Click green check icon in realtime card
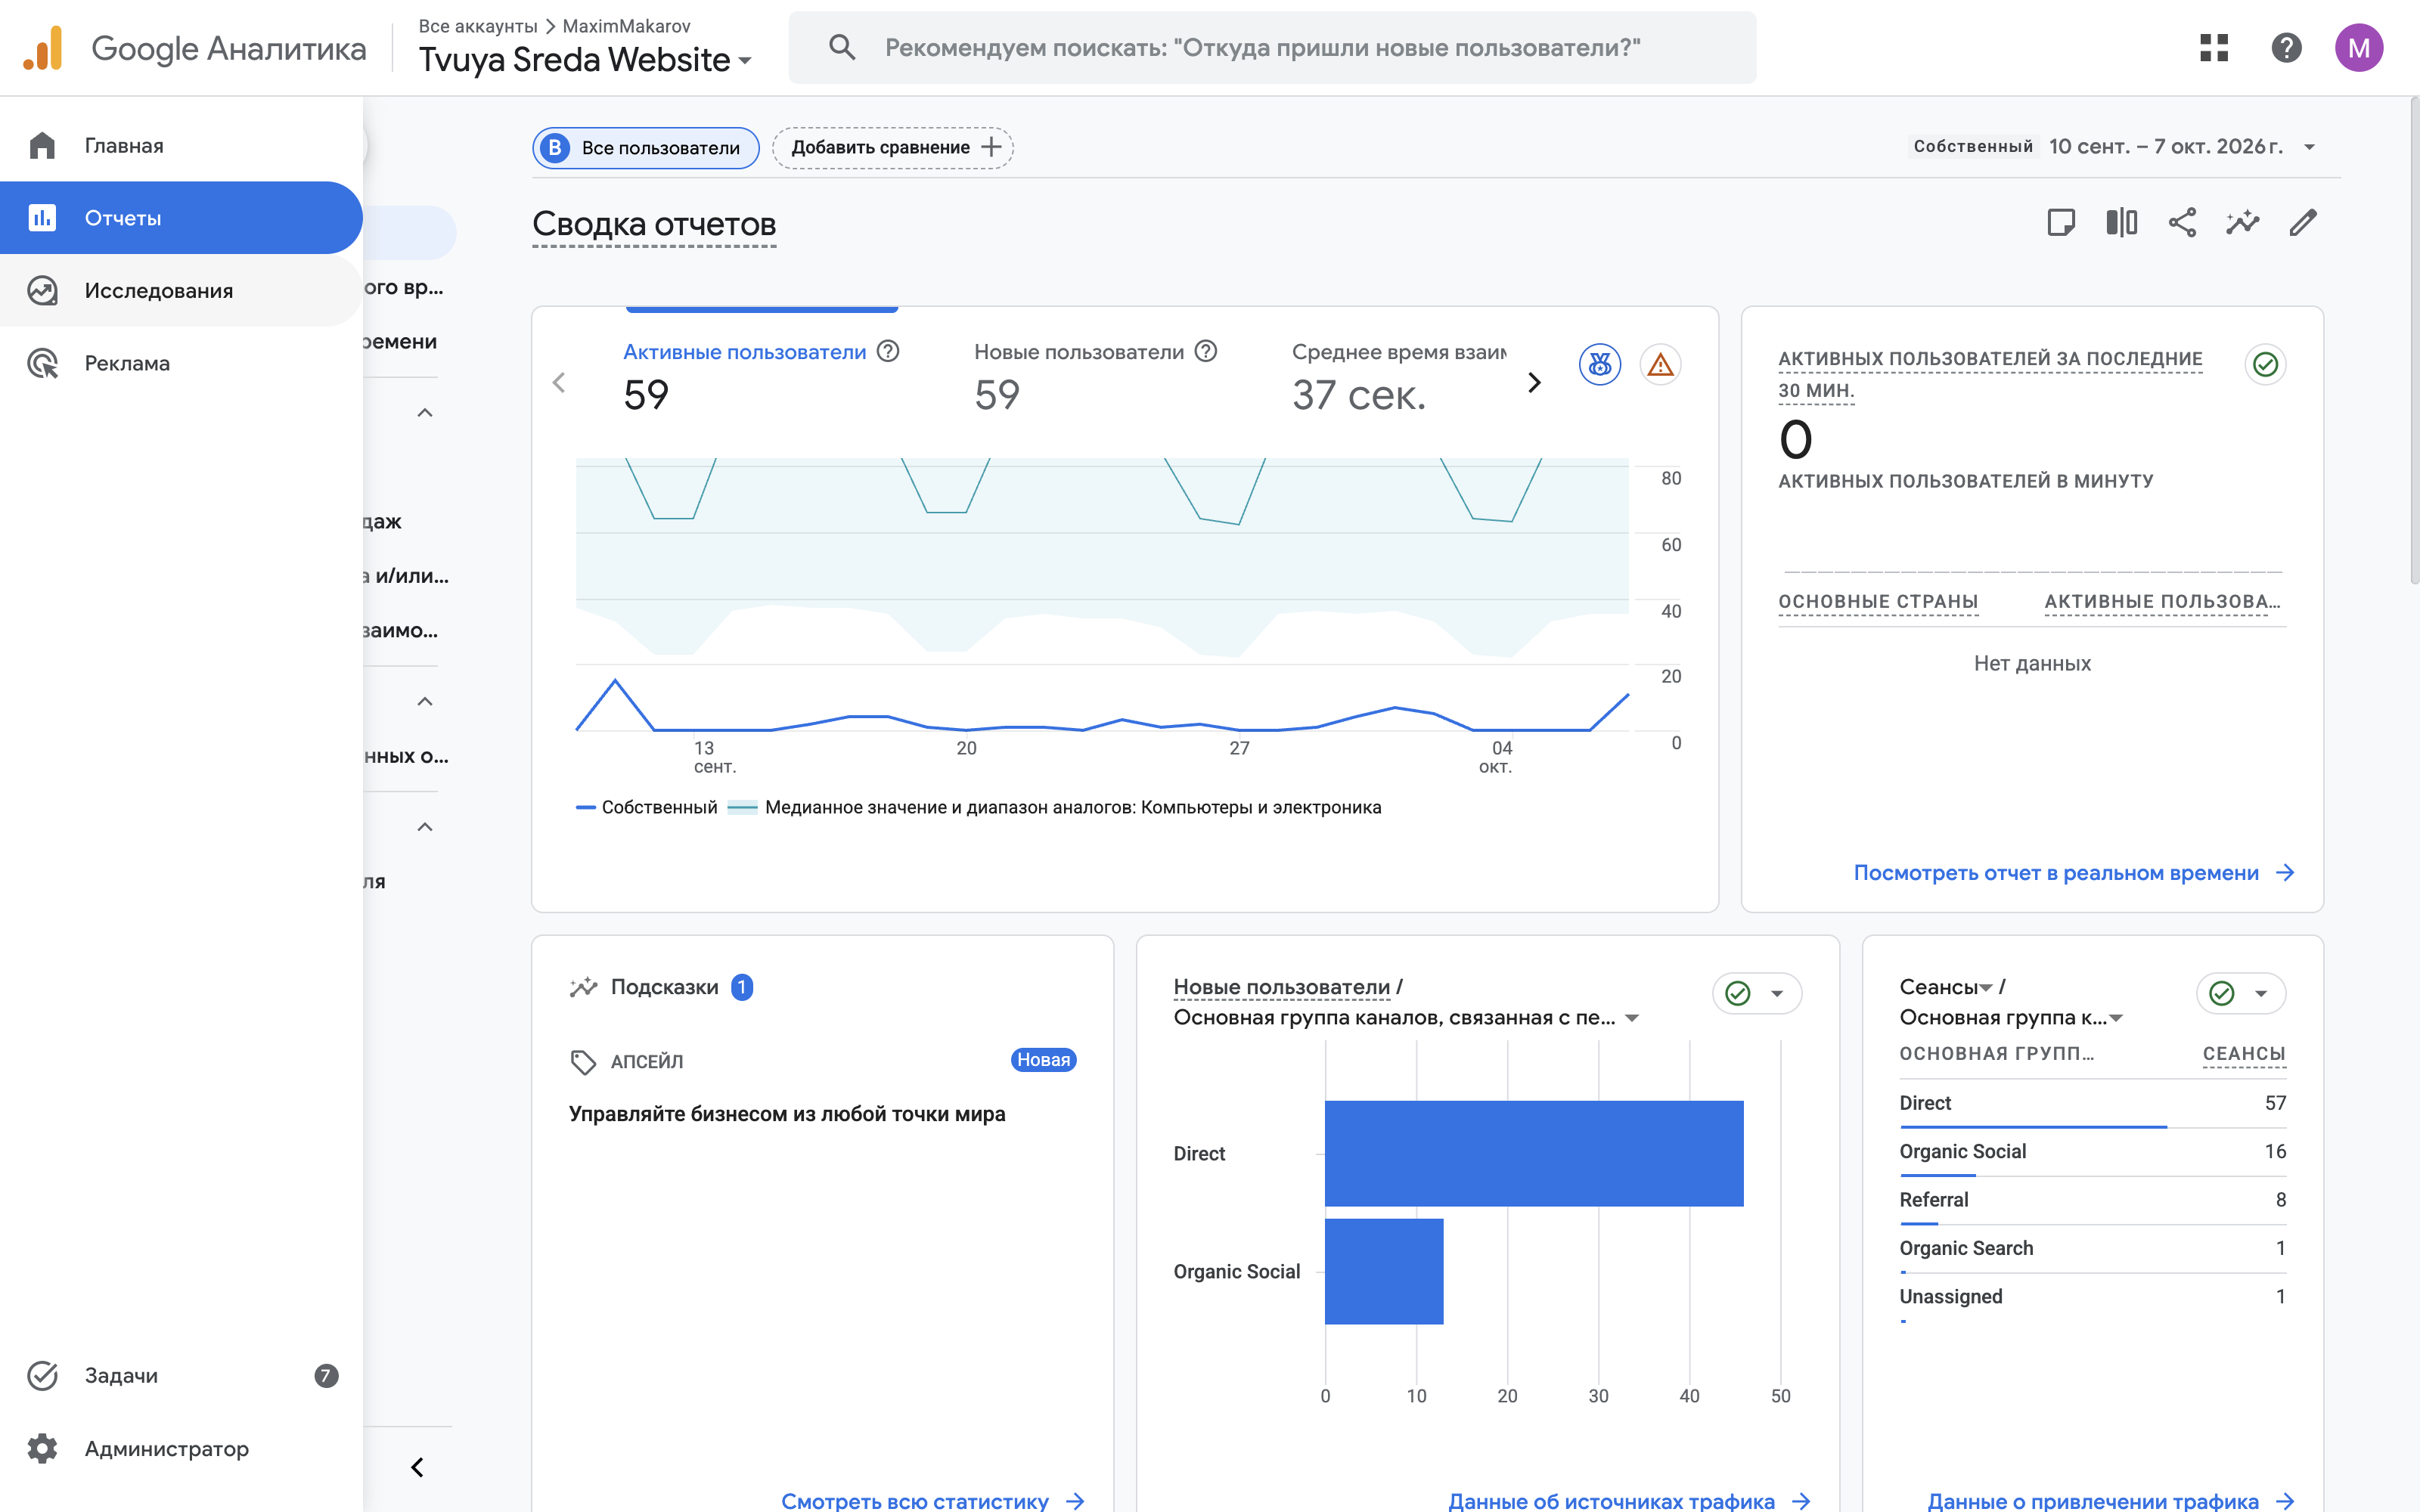The height and width of the screenshot is (1512, 2420). pos(2265,364)
